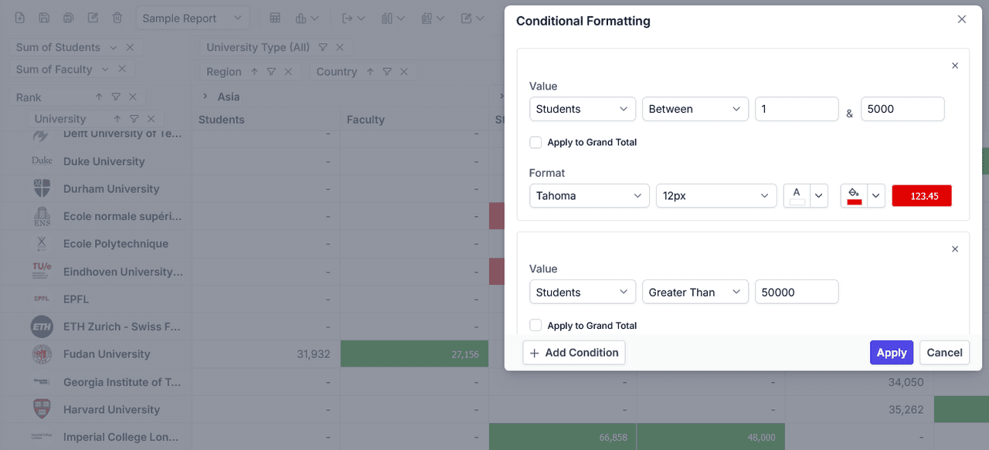The width and height of the screenshot is (989, 450).
Task: Sort the University field
Action: 117,119
